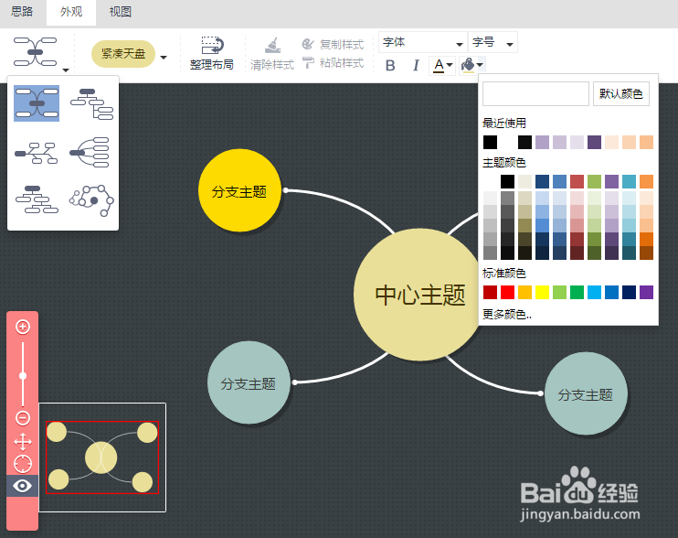Click the zoom slider handle
The height and width of the screenshot is (538, 678).
(x=23, y=376)
